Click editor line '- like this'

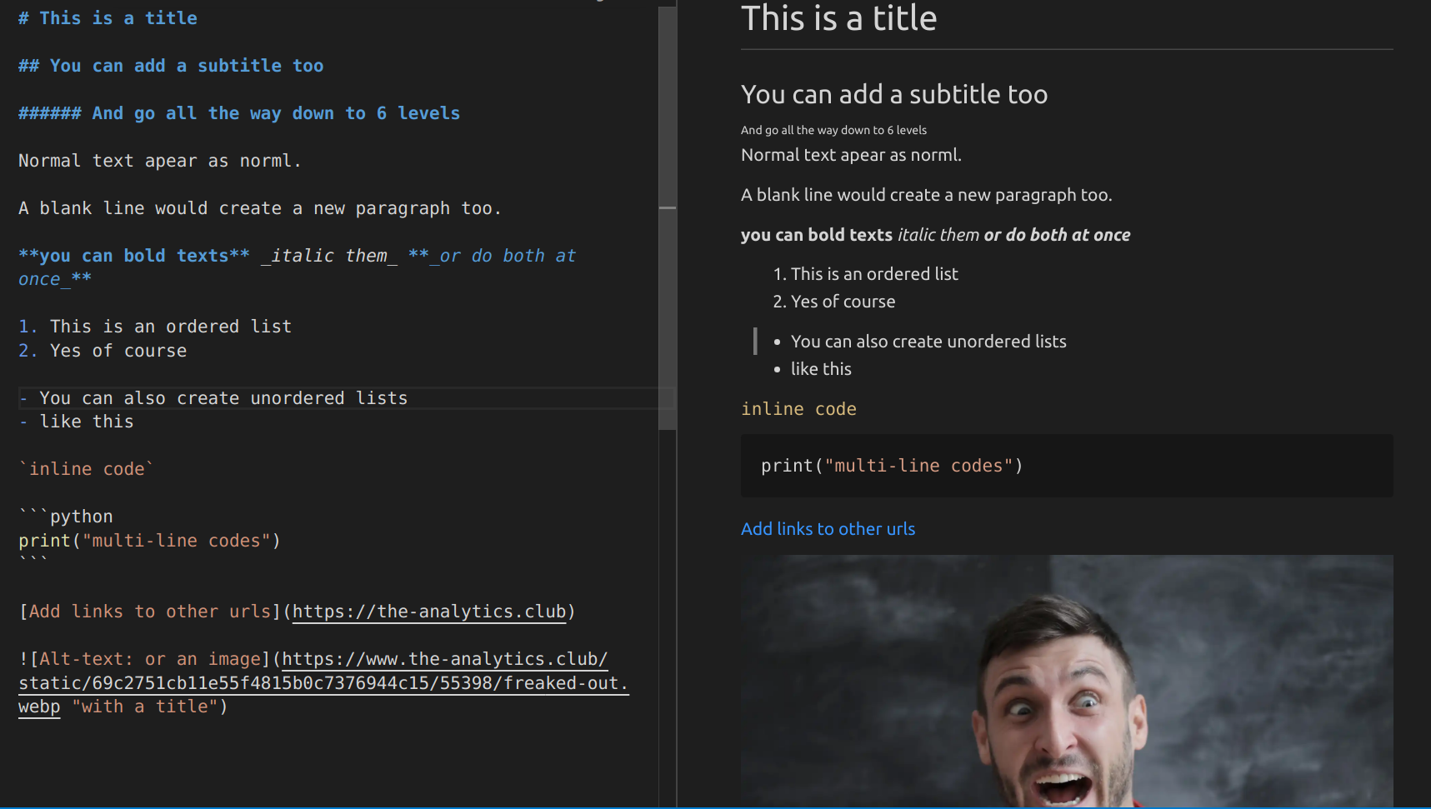76,422
